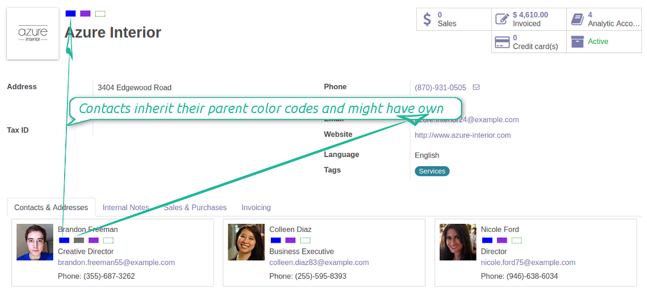The width and height of the screenshot is (647, 297).
Task: Click the dollar sign Sales icon
Action: (428, 19)
